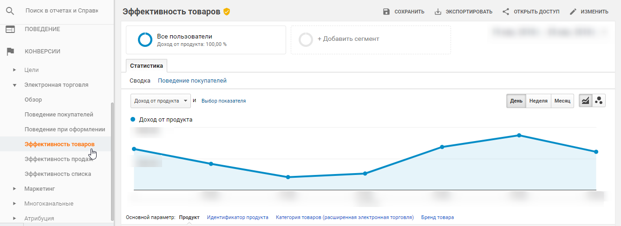The height and width of the screenshot is (226, 621).
Task: Select the Сводка sub-tab
Action: (x=140, y=81)
